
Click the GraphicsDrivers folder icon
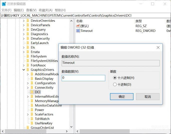coord(28,70)
